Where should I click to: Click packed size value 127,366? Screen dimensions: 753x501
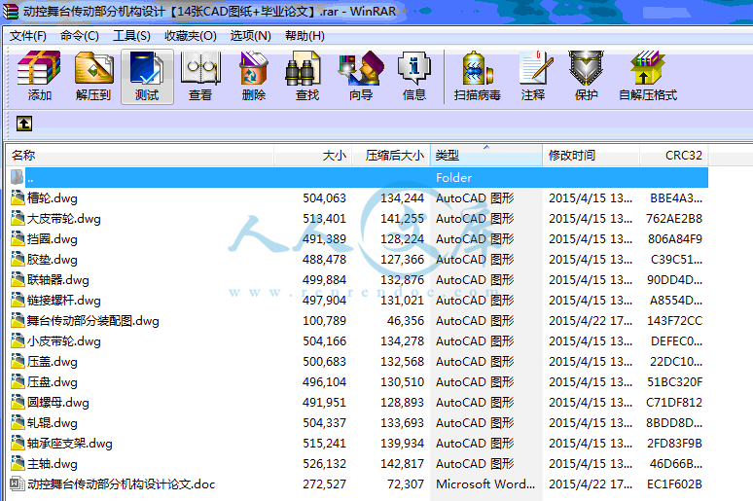pos(403,260)
